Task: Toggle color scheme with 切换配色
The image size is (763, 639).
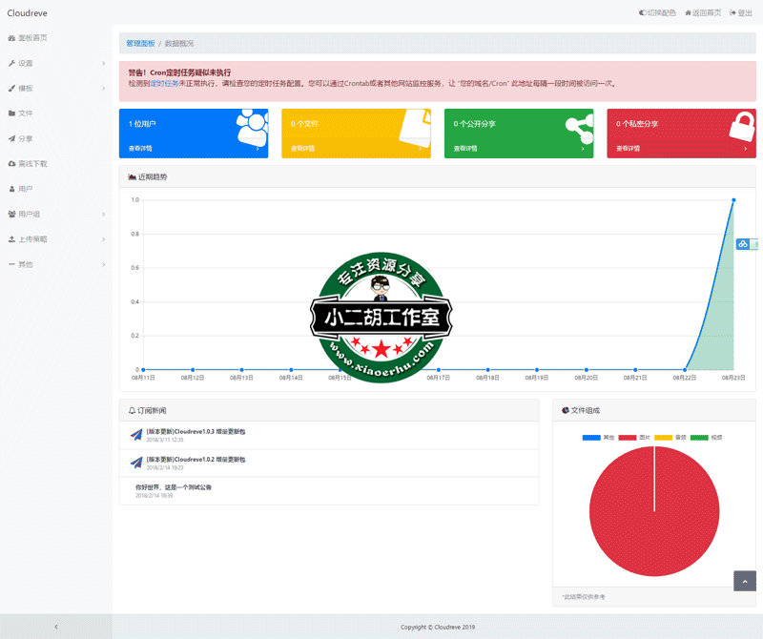Action: click(x=657, y=12)
